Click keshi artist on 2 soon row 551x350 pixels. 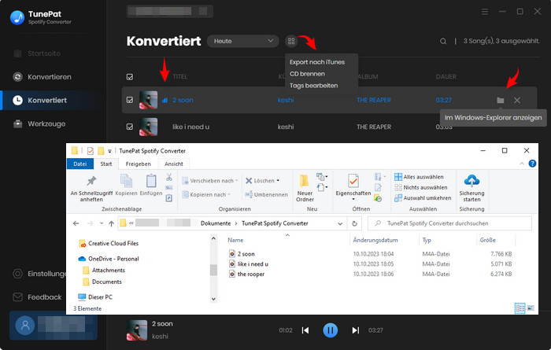[x=285, y=100]
